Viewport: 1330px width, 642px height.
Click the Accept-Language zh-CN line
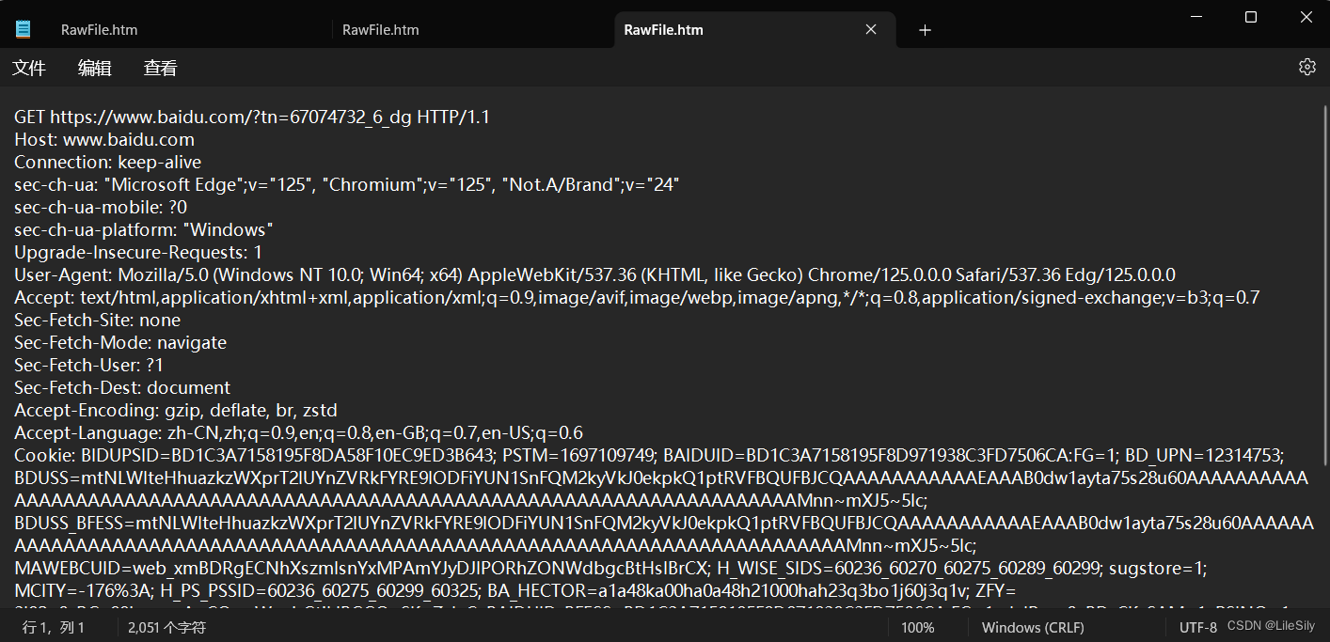(298, 433)
